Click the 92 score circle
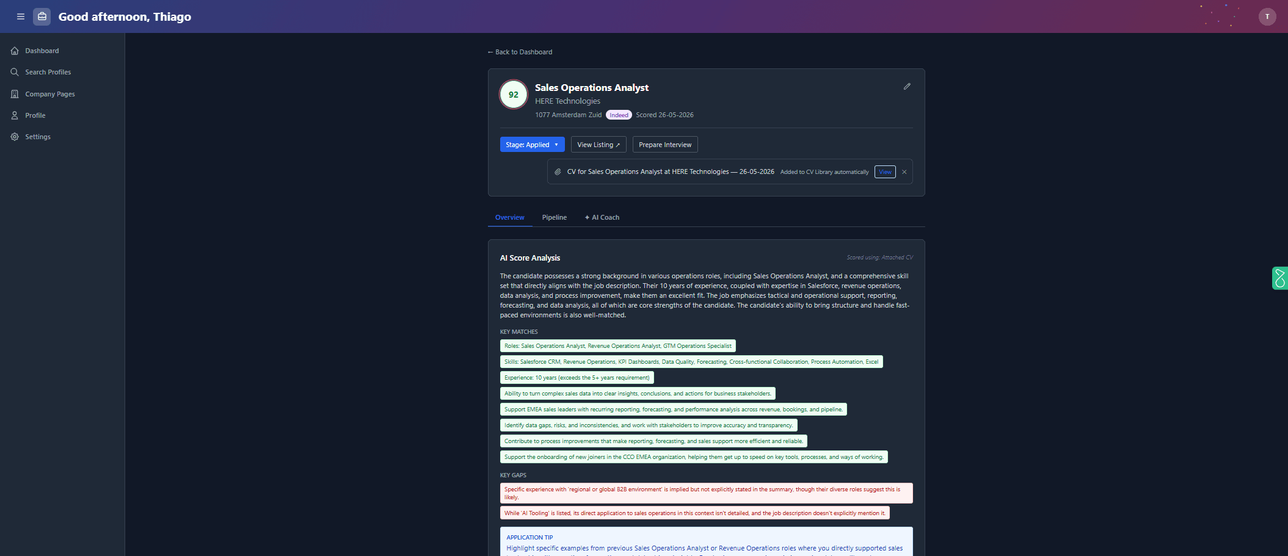The image size is (1288, 556). point(514,95)
